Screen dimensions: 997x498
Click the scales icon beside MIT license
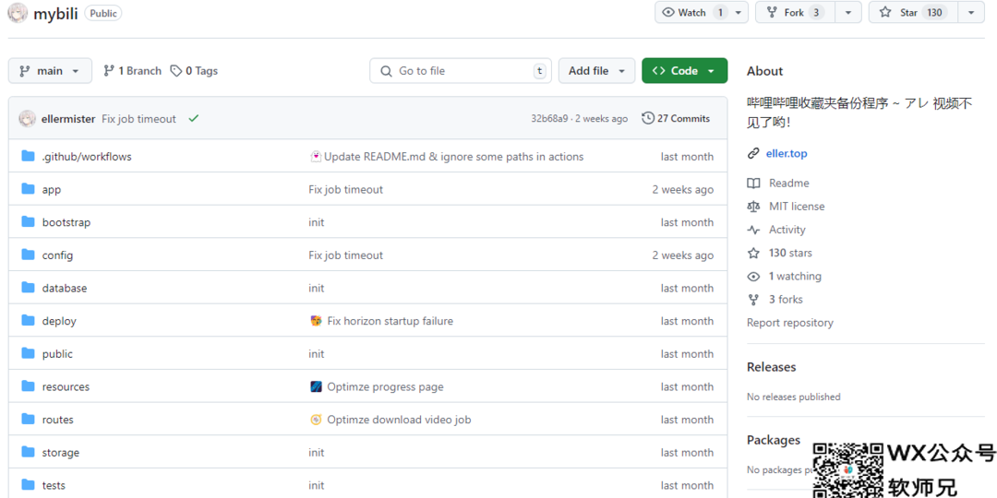[x=753, y=207]
